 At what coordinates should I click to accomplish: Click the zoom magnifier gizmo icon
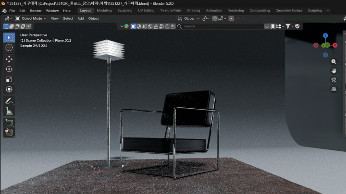[334, 62]
